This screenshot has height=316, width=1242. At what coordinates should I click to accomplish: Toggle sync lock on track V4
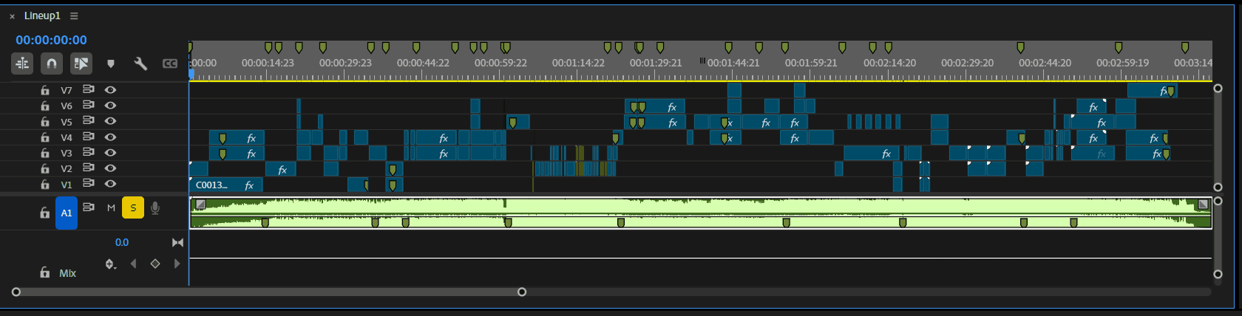tap(89, 137)
